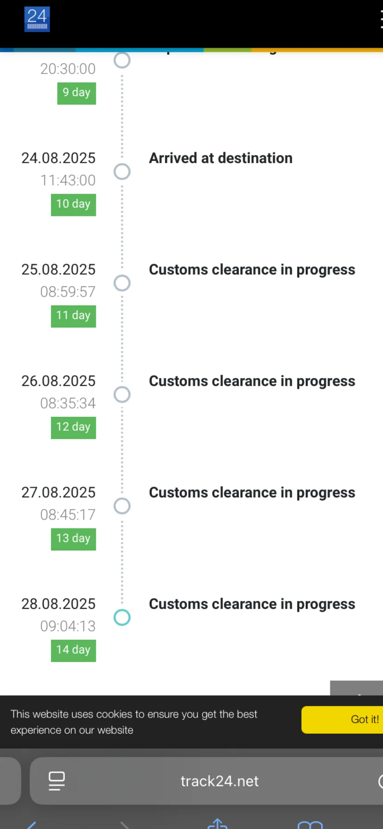Click the 14 day green badge
This screenshot has width=383, height=829.
click(x=74, y=650)
